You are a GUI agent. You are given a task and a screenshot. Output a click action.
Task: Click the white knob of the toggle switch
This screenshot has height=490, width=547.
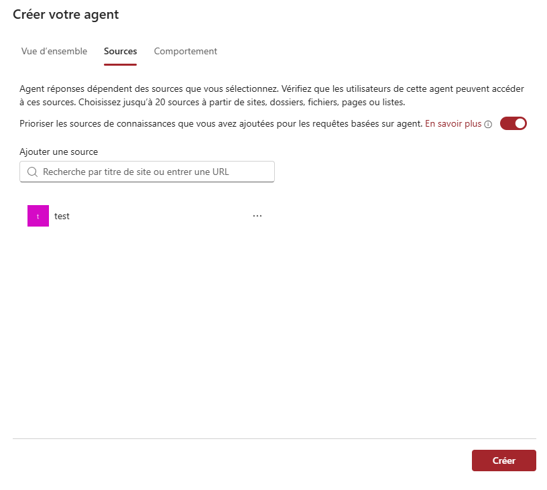point(520,123)
